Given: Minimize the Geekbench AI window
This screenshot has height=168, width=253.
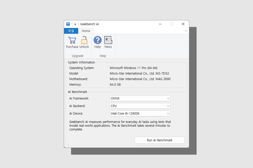Looking at the screenshot, I should point(160,24).
